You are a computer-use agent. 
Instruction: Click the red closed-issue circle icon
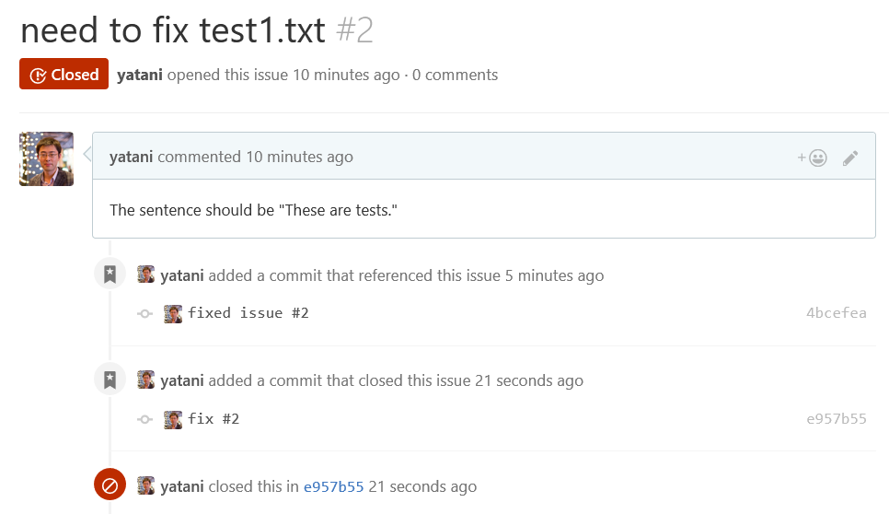110,484
